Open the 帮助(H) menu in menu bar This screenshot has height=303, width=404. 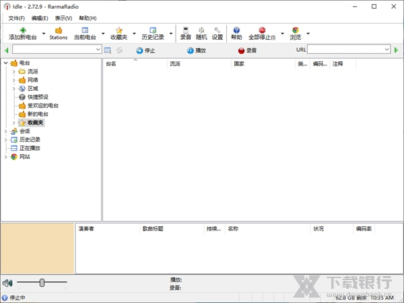click(88, 18)
